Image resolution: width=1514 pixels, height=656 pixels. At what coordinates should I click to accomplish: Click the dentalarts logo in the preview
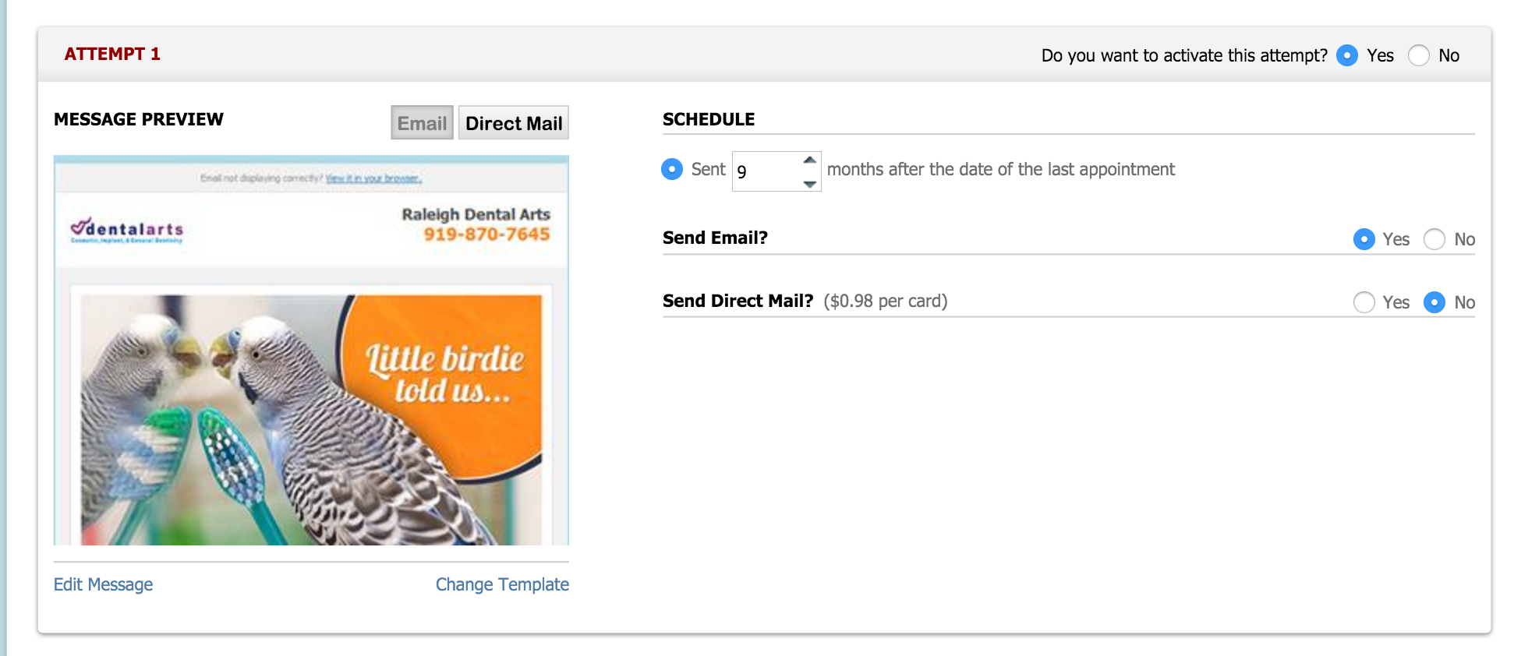tap(127, 229)
